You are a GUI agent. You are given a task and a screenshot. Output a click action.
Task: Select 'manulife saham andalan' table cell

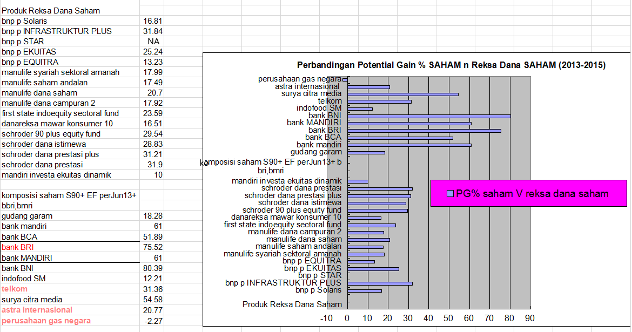point(70,83)
